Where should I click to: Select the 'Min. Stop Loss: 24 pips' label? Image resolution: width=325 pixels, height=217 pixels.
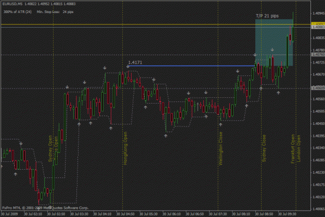pyautogui.click(x=55, y=12)
